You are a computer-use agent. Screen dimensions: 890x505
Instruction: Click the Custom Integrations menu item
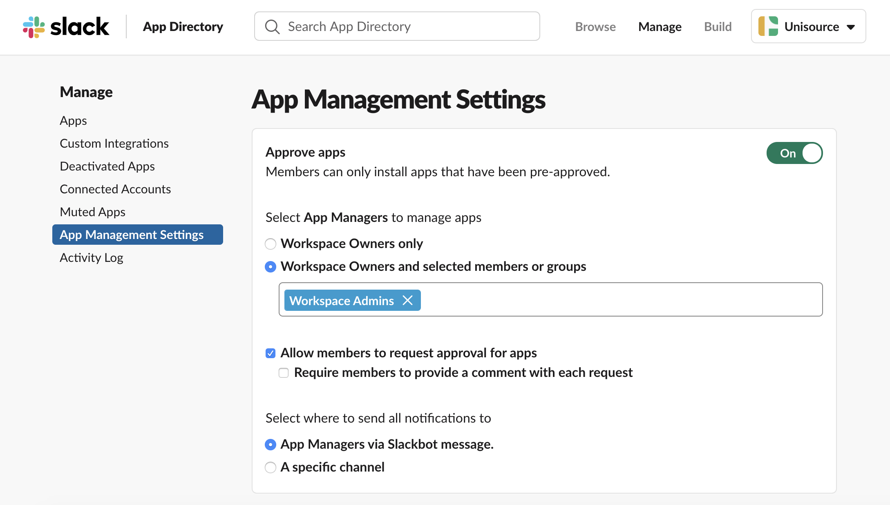pos(114,143)
